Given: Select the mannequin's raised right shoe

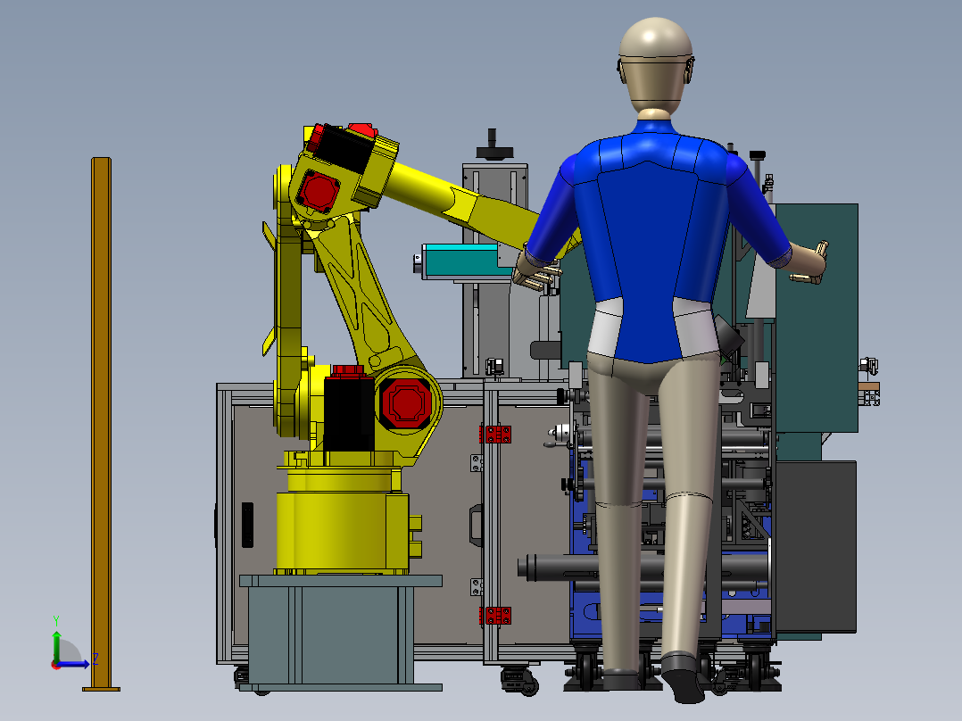Looking at the screenshot, I should coord(684,678).
